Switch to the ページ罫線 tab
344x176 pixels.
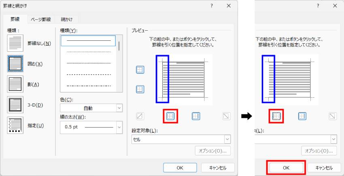41,19
